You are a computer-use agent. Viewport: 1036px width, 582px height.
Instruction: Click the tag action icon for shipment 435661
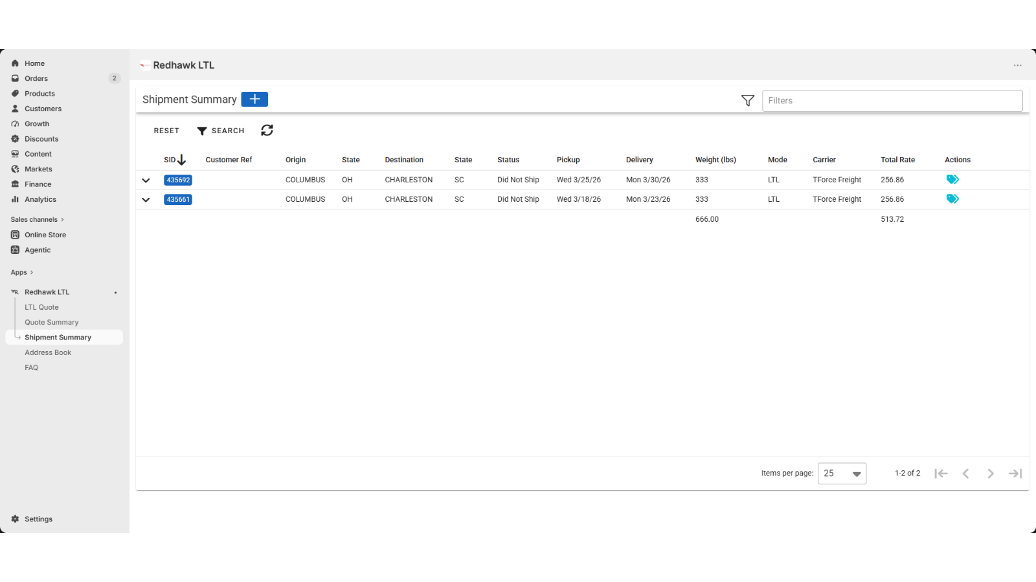(x=952, y=199)
